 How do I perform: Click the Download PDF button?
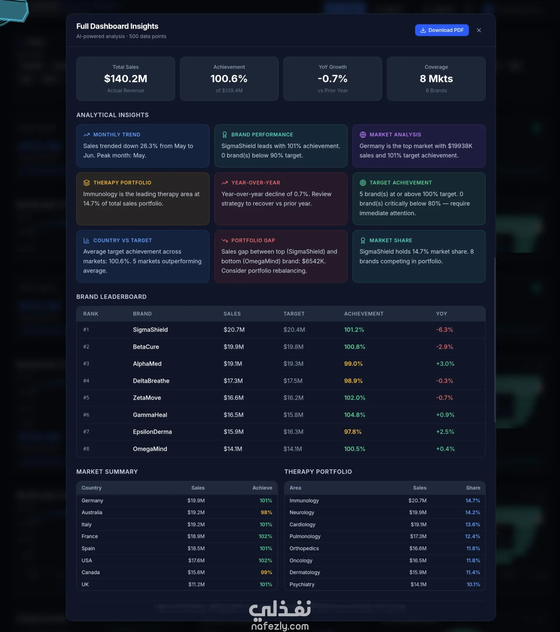pyautogui.click(x=442, y=30)
